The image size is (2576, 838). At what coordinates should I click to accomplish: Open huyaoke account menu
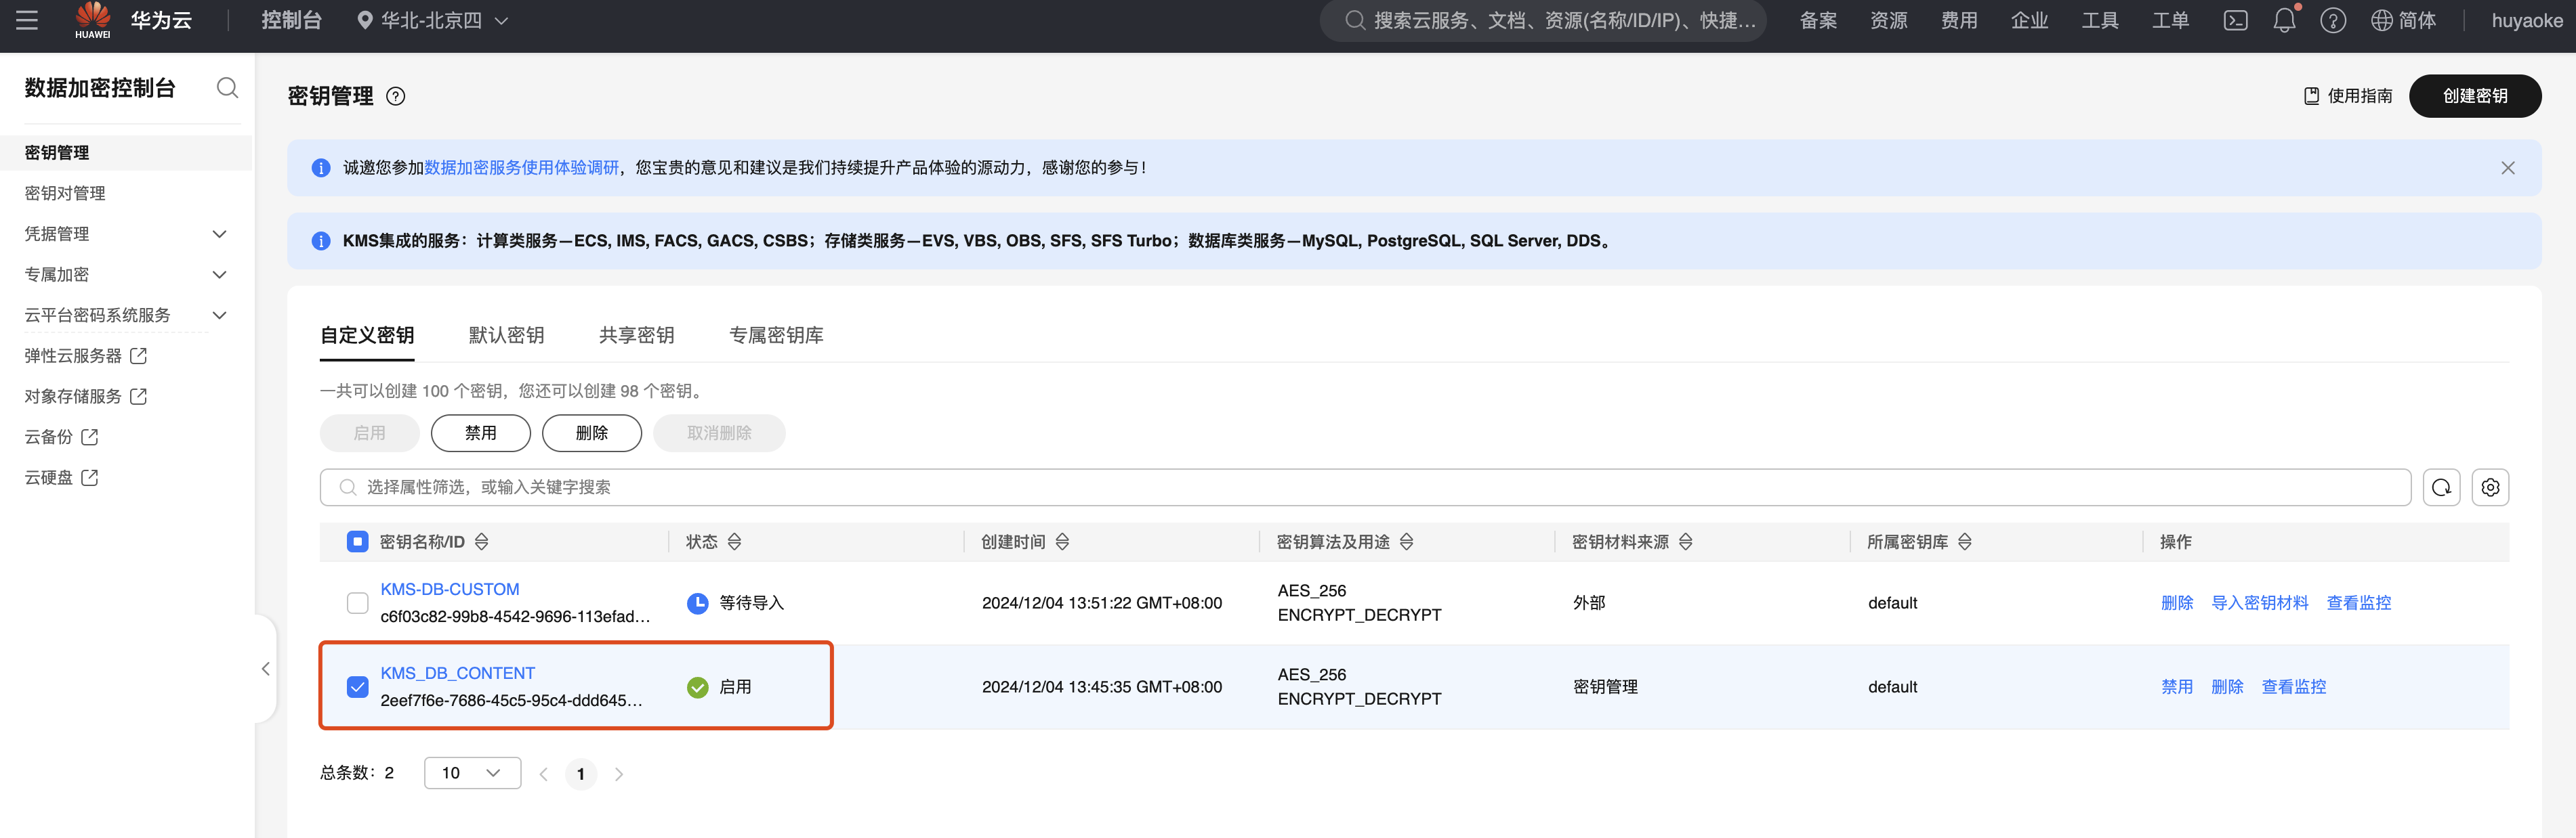(x=2526, y=20)
